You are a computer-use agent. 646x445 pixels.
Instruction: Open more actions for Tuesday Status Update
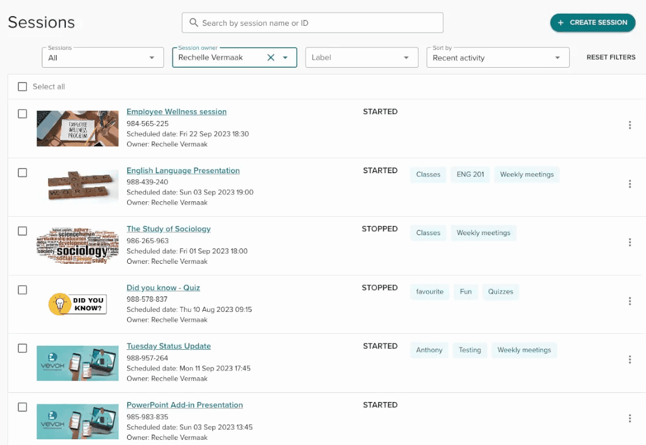coord(629,360)
